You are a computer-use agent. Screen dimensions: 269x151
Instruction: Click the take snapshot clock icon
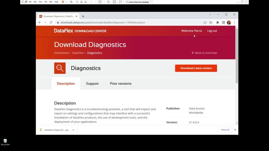(x=77, y=2)
